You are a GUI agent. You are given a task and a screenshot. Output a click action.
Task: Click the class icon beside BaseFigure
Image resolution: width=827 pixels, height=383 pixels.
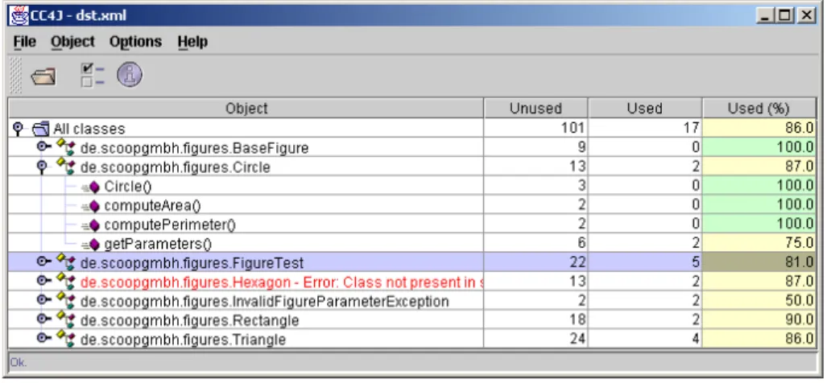click(x=66, y=148)
